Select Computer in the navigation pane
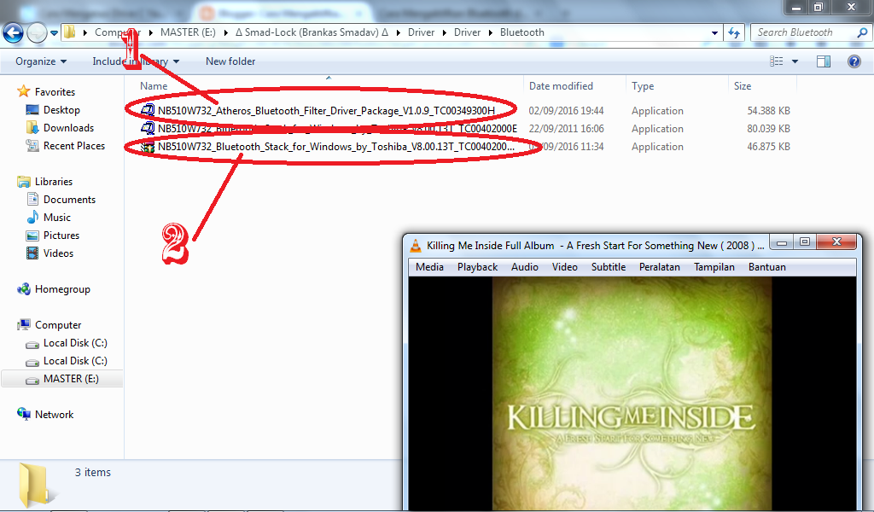The height and width of the screenshot is (512, 874). pos(58,325)
